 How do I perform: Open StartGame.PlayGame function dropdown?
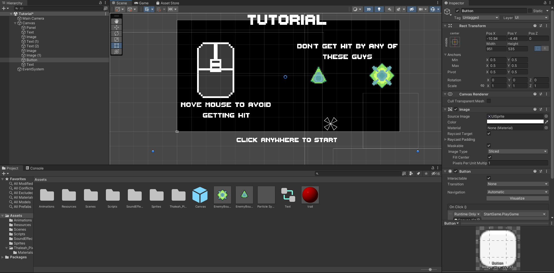tap(515, 214)
